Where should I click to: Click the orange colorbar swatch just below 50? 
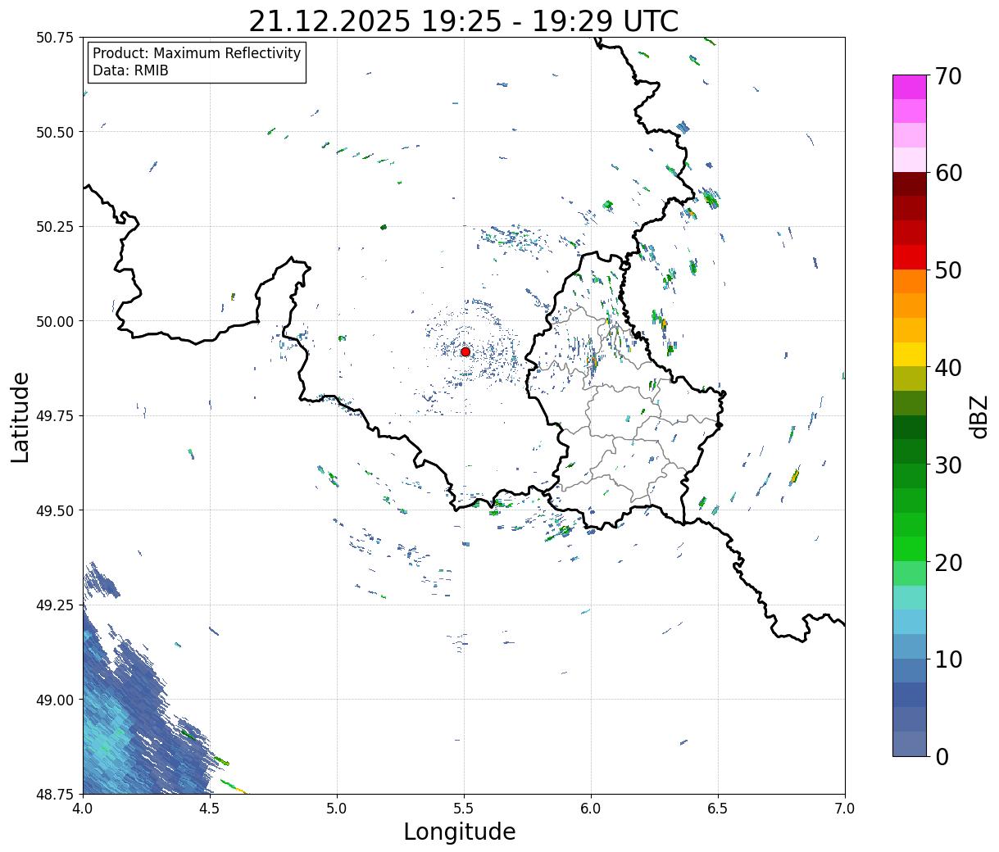pos(910,281)
